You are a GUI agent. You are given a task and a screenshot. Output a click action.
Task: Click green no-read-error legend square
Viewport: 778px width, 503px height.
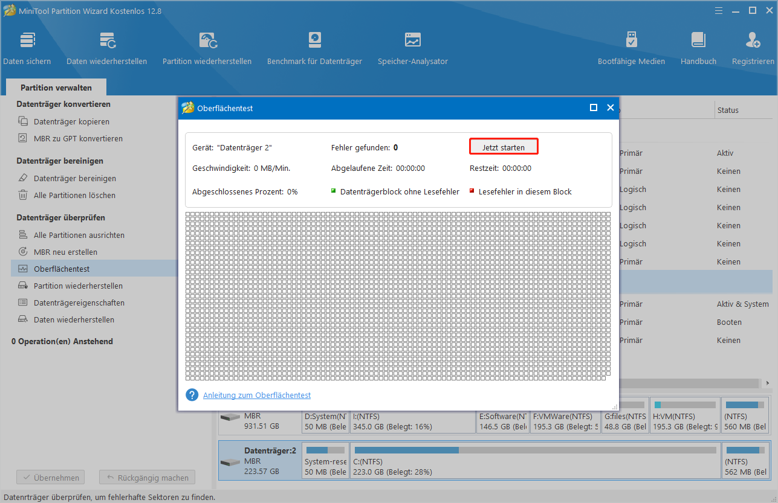pyautogui.click(x=333, y=191)
